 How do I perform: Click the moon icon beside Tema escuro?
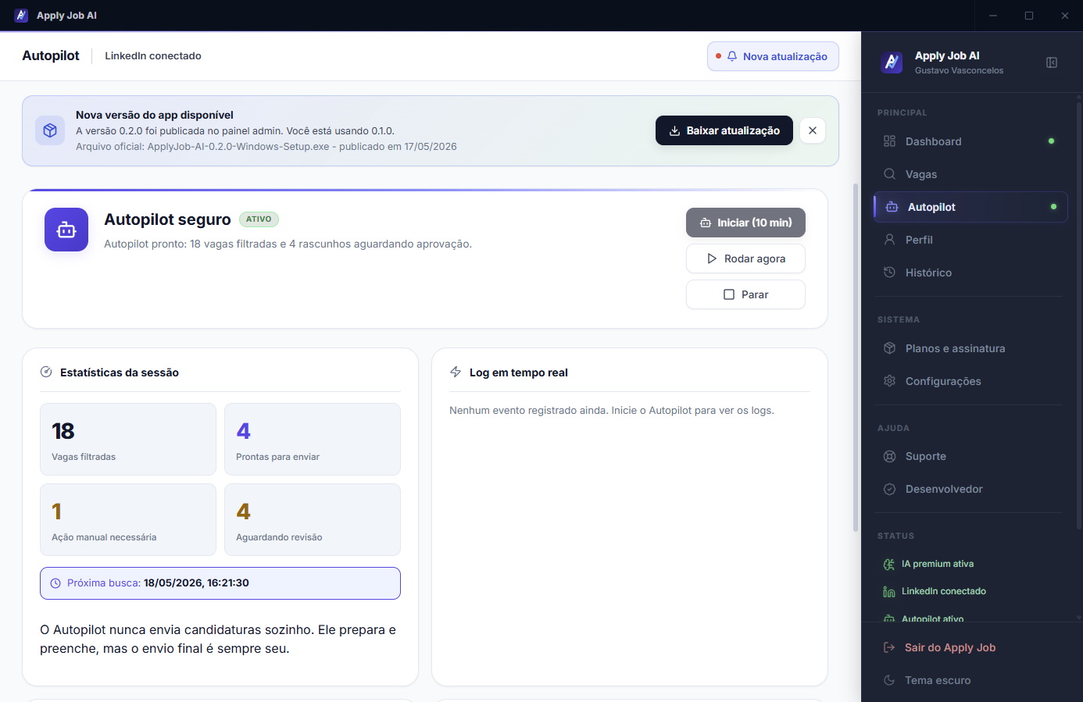[889, 680]
